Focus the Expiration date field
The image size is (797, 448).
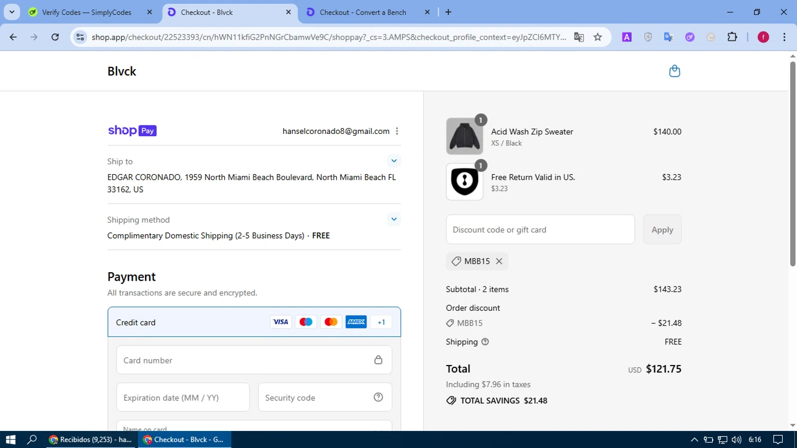pos(183,397)
